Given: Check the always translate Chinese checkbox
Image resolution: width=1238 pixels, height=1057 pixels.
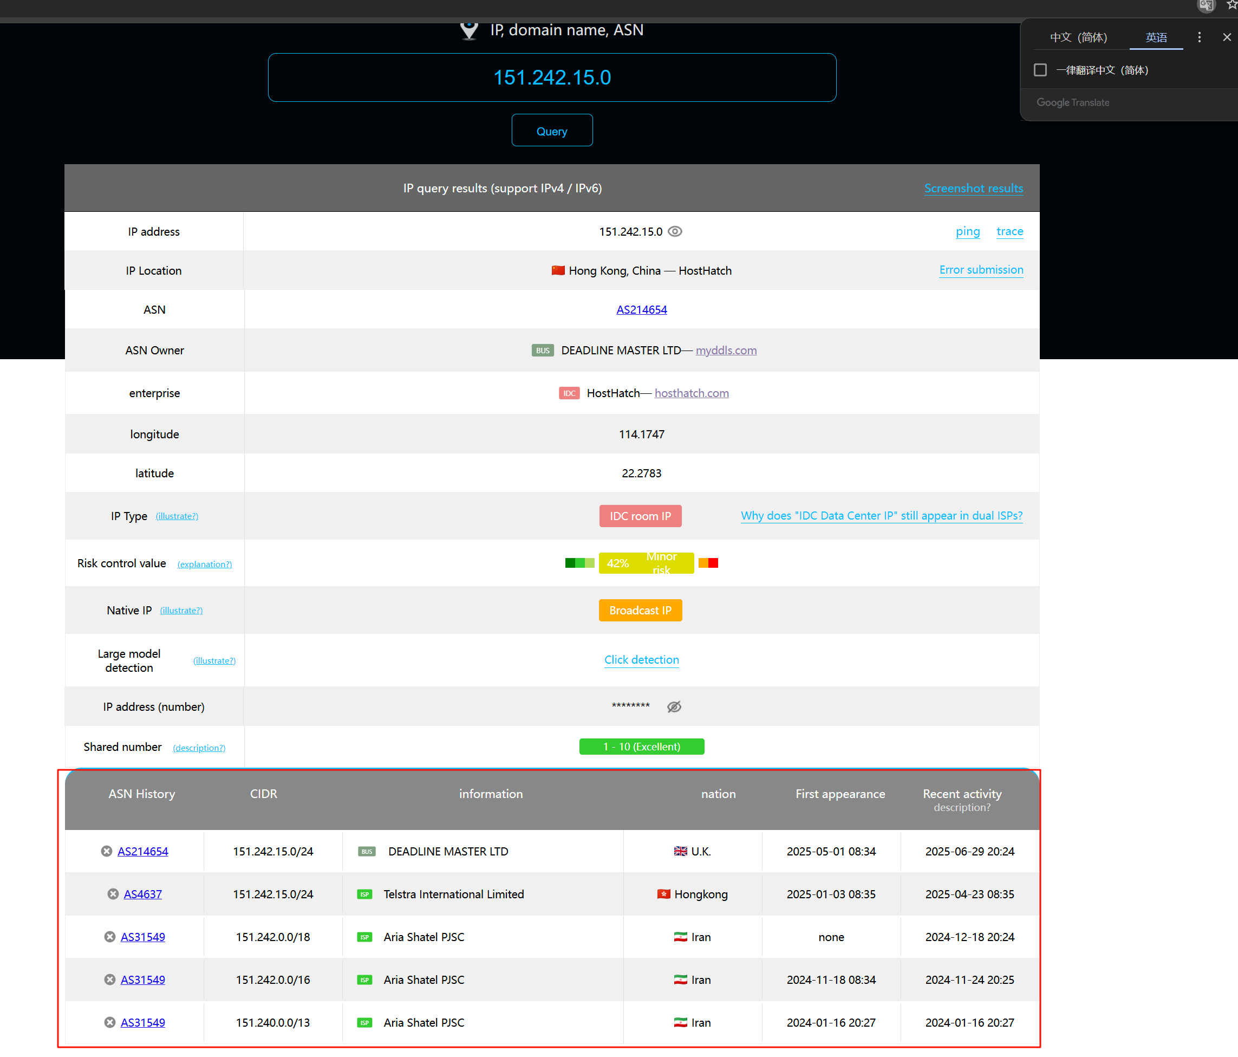Looking at the screenshot, I should (1040, 70).
